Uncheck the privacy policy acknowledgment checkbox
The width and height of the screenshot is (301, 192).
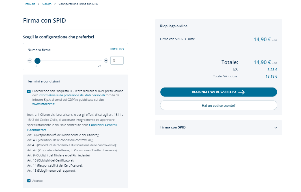(x=29, y=91)
